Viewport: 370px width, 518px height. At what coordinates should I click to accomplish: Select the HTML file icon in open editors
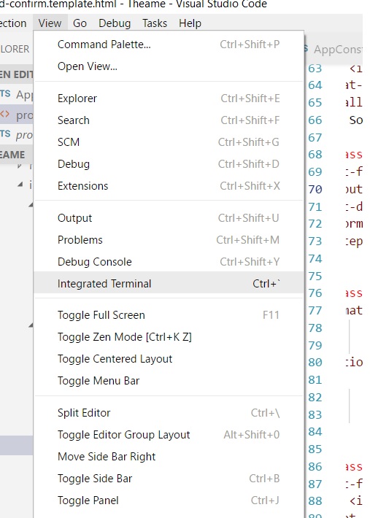click(x=4, y=115)
